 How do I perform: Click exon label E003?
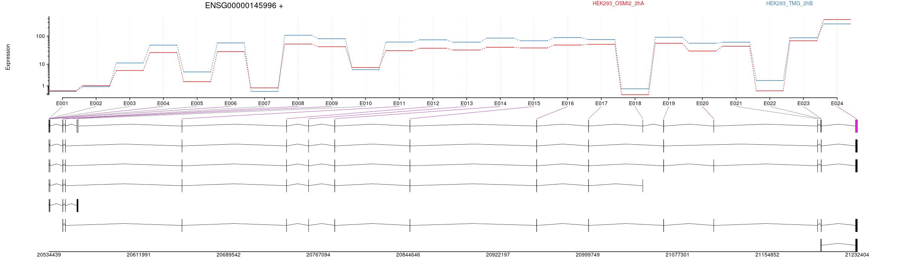pos(129,103)
